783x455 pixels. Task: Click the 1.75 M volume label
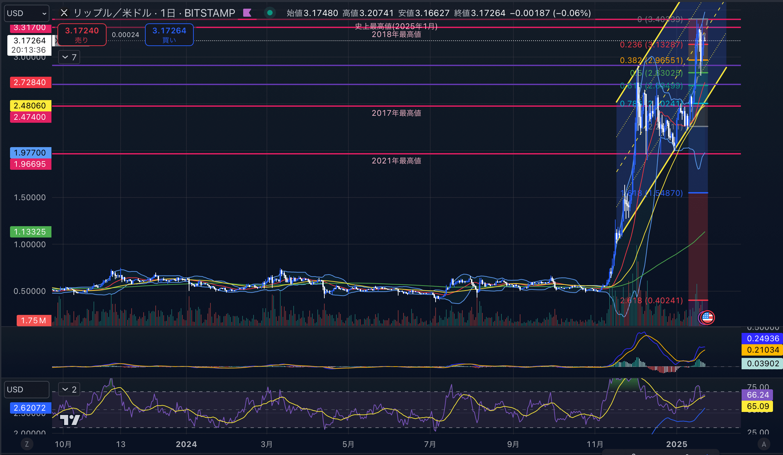34,321
